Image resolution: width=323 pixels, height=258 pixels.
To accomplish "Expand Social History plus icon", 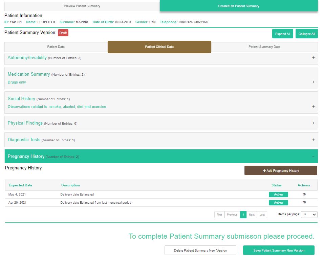I will click(313, 107).
